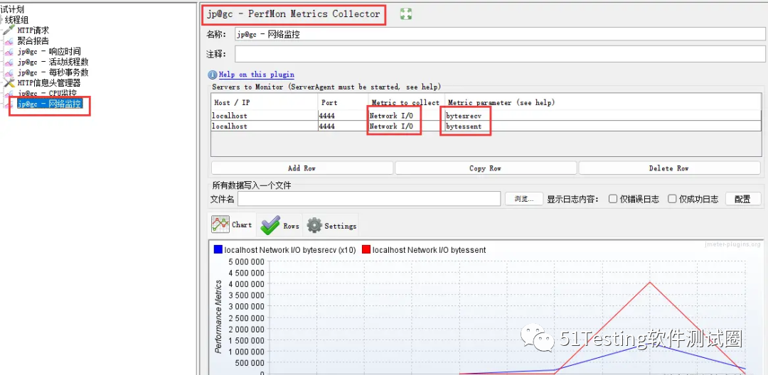Switch to the Rows tab
The height and width of the screenshot is (375, 768).
coord(279,225)
